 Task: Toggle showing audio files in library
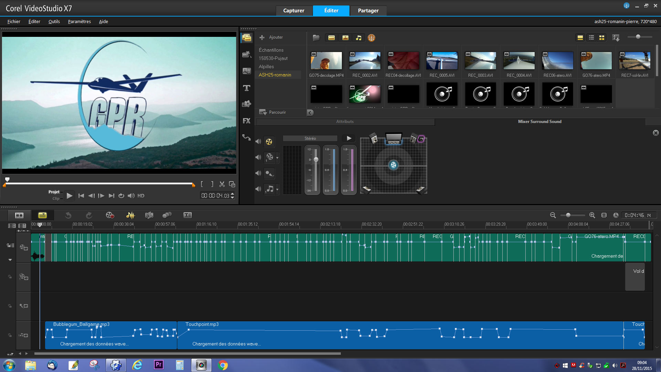coord(359,38)
